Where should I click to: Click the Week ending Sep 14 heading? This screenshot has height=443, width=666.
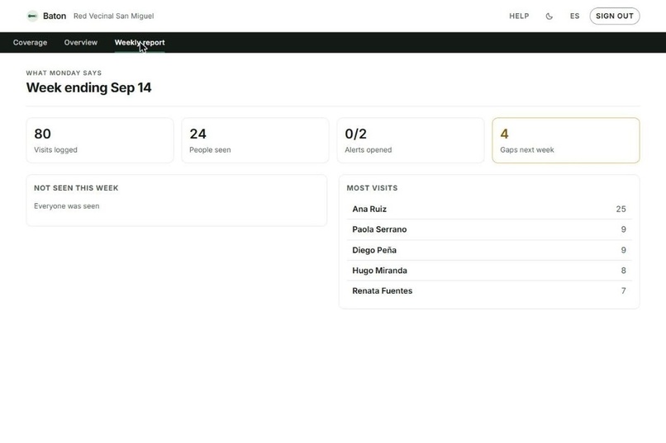88,87
